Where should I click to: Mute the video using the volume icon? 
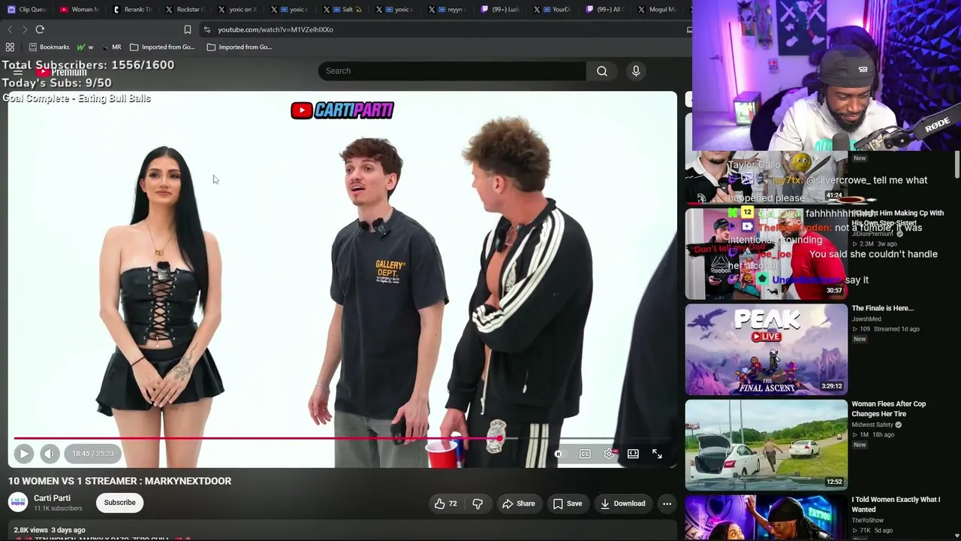(50, 454)
